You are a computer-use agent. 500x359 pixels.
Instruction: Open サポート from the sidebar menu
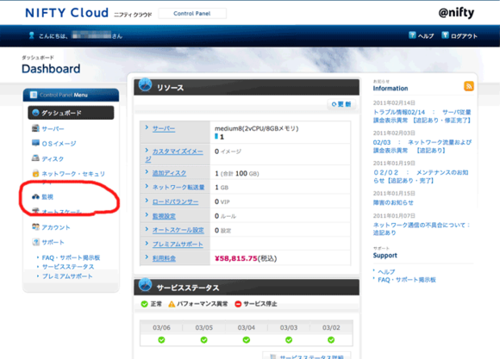tap(53, 242)
